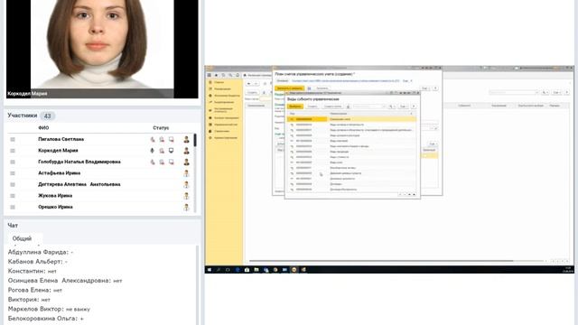Toggle Пигалова Светлана's screen share status
578x325 pixels.
click(171, 139)
